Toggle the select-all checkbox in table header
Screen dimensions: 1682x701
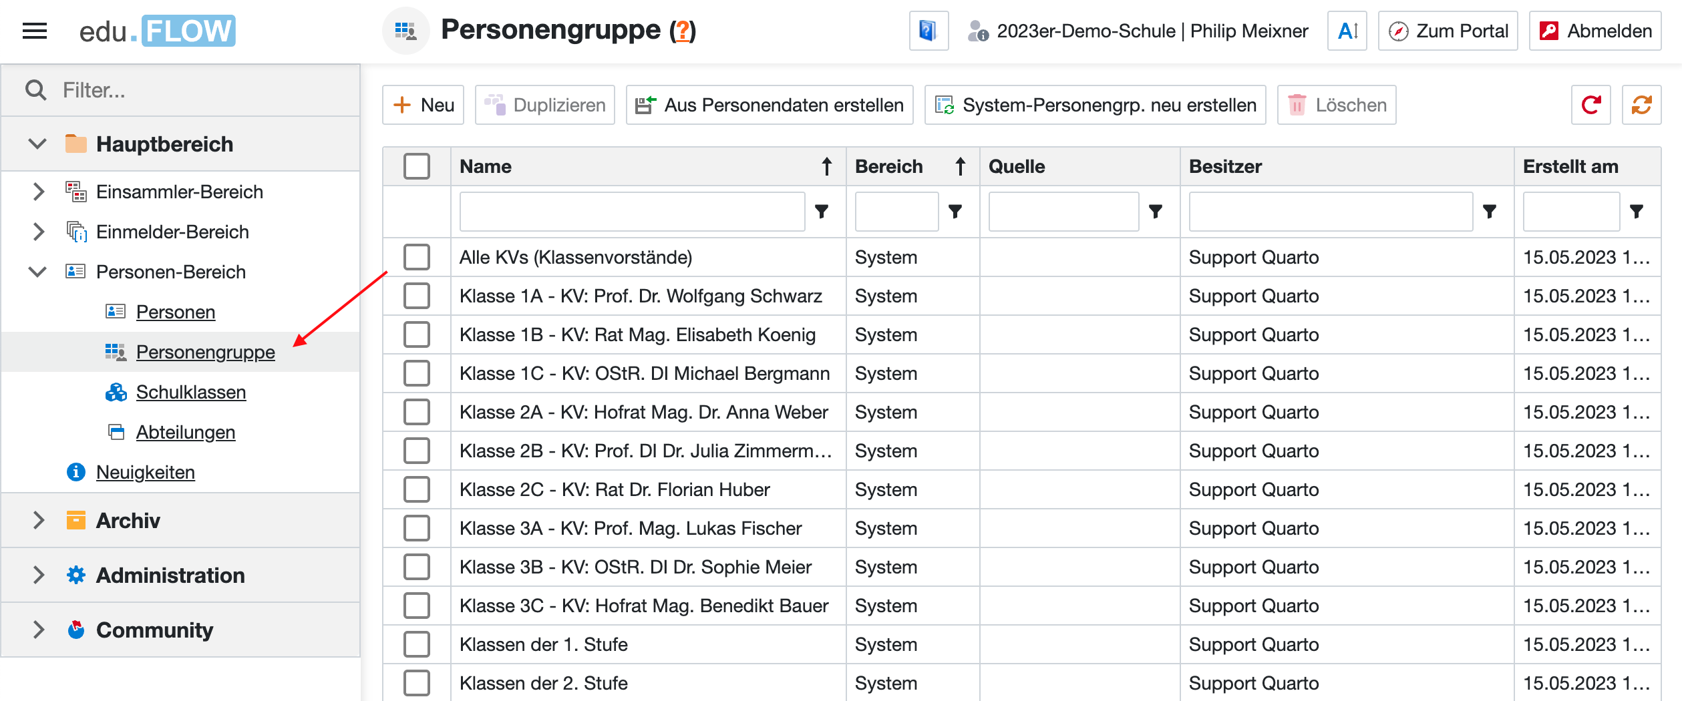coord(416,166)
